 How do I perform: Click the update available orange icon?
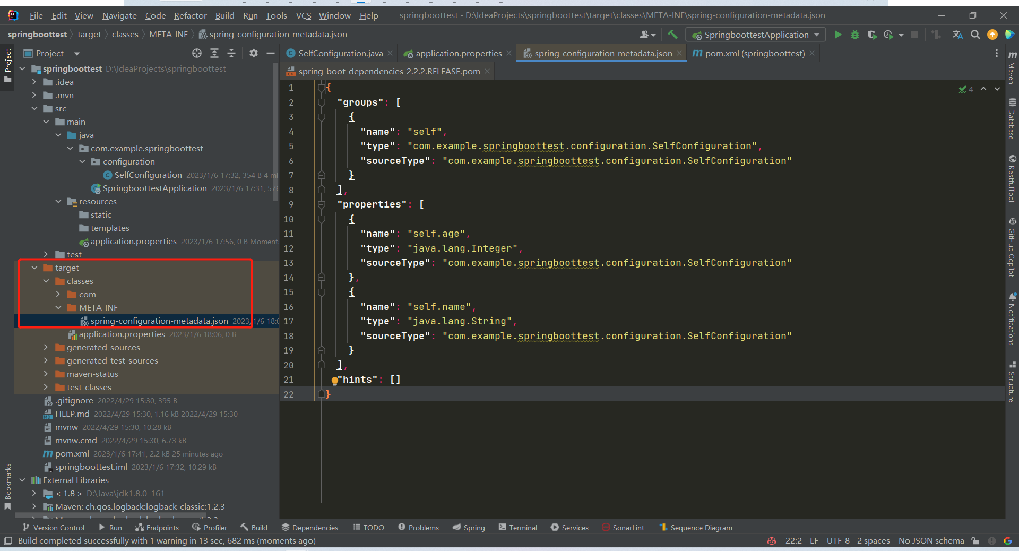[992, 35]
